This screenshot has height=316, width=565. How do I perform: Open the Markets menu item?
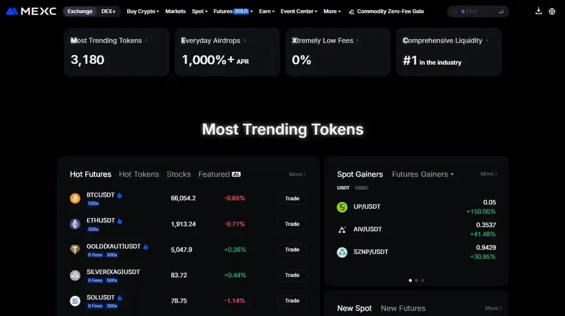[x=176, y=11]
